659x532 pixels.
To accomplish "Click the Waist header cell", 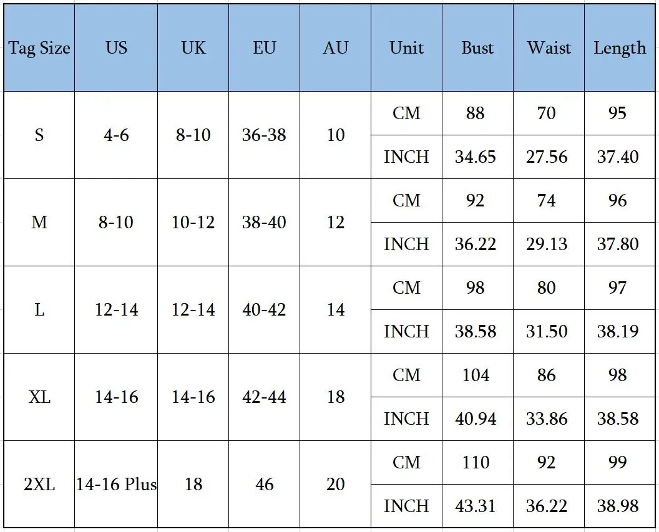I will (549, 47).
